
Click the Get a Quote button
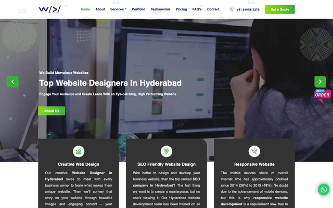tap(280, 9)
